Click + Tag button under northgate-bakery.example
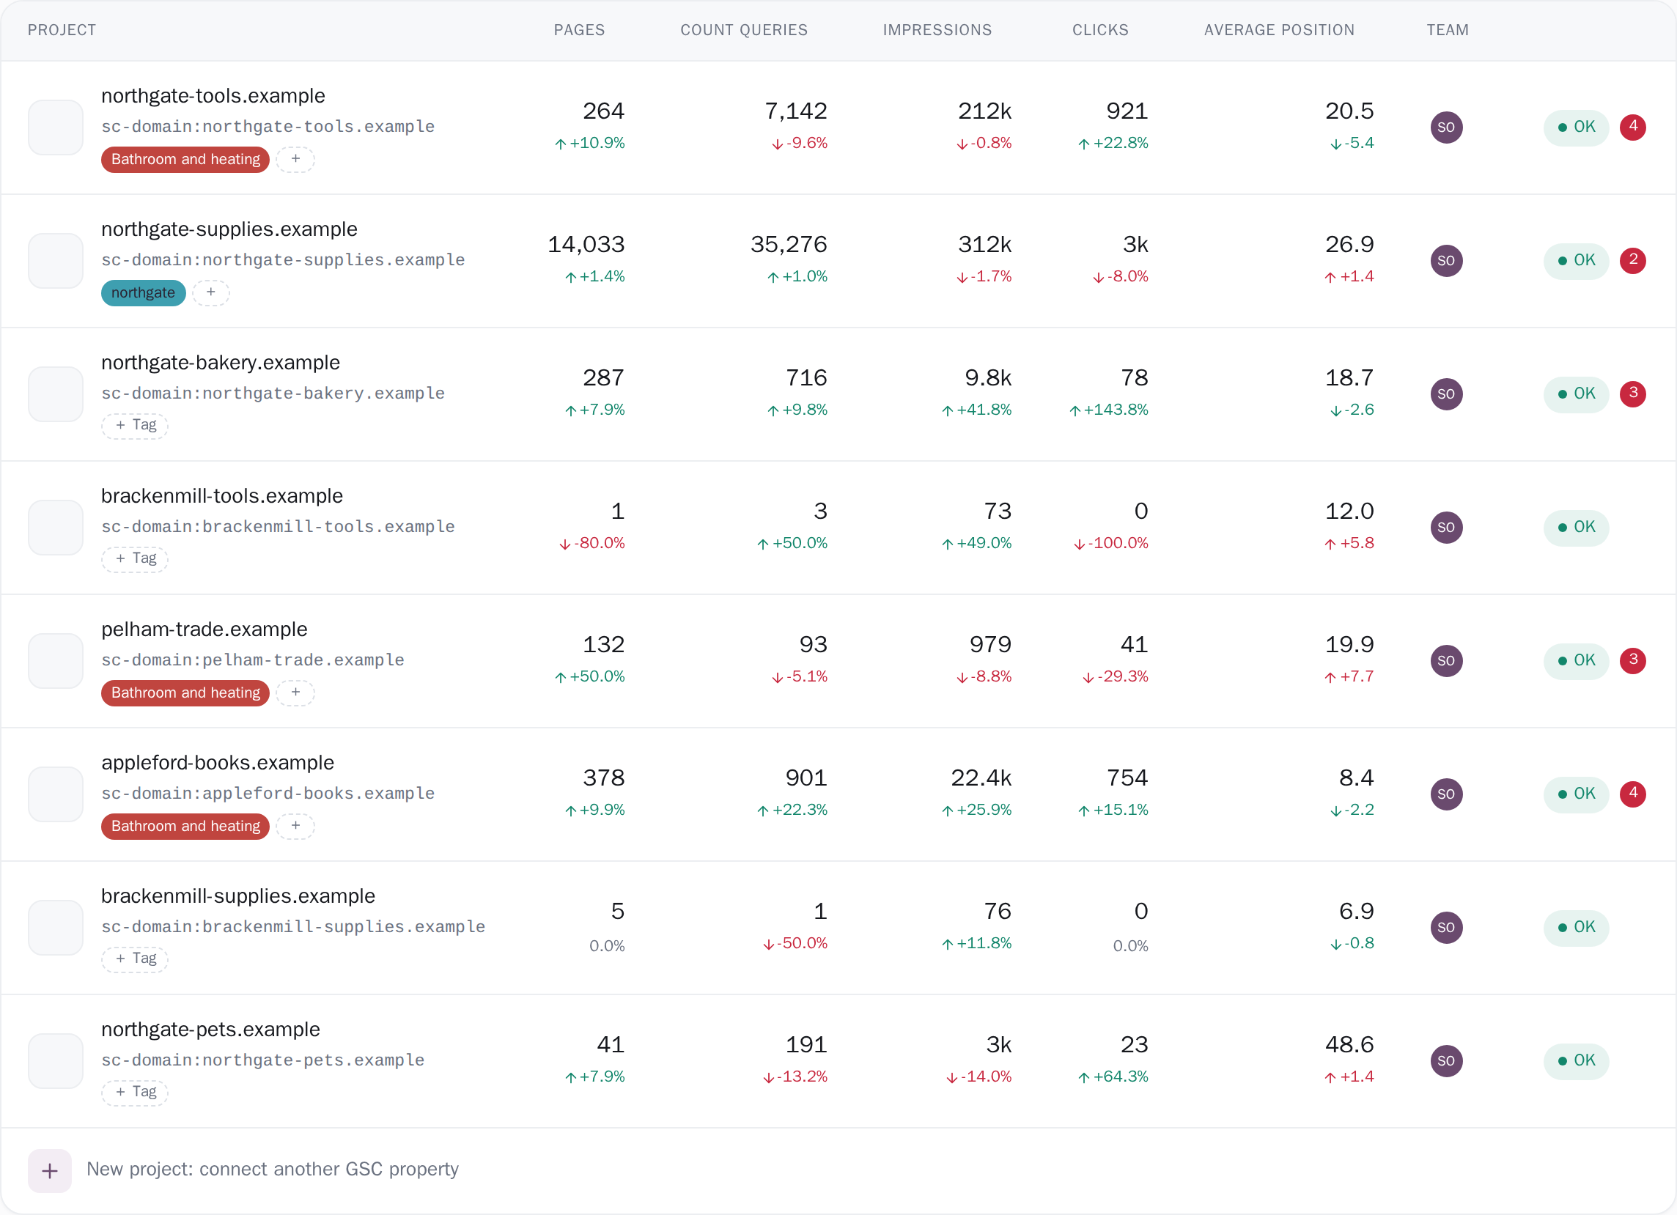Image resolution: width=1677 pixels, height=1215 pixels. (x=136, y=425)
